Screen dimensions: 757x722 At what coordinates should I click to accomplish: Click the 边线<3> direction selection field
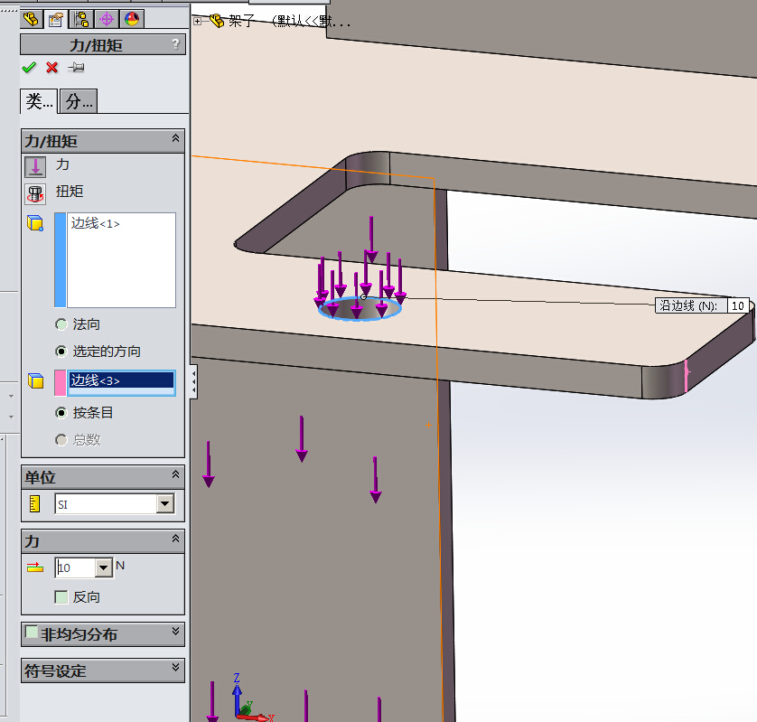(x=121, y=381)
